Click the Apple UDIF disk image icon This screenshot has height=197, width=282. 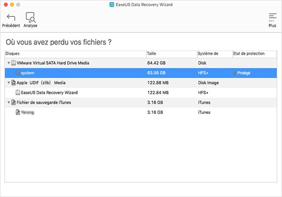pyautogui.click(x=14, y=83)
